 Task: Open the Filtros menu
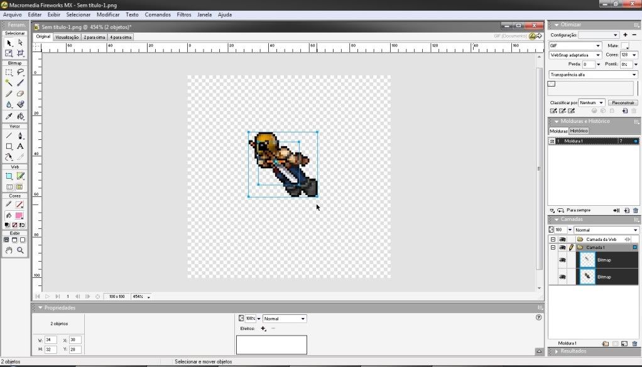[x=183, y=14]
